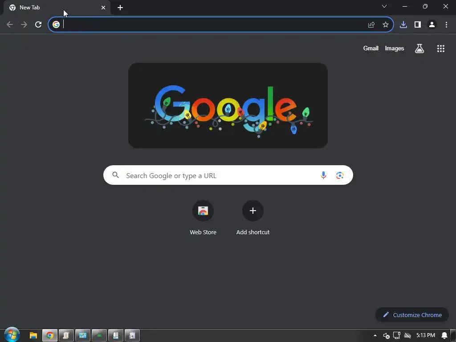456x342 pixels.
Task: Show hidden system tray icons arrow
Action: [375, 336]
